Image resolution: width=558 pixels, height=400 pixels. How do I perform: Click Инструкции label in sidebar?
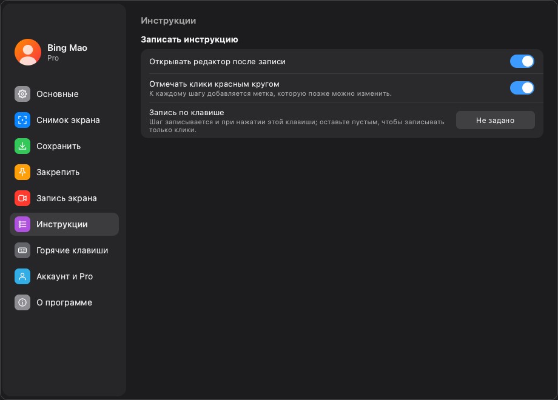pos(62,224)
